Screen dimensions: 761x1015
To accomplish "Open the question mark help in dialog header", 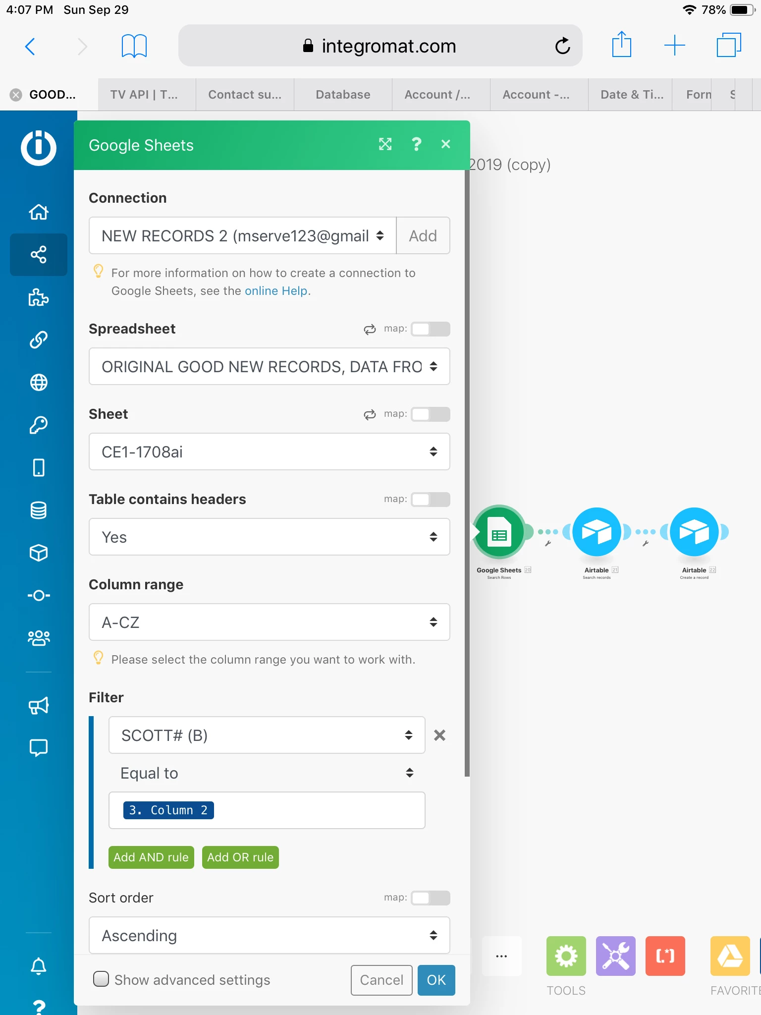I will [x=416, y=144].
